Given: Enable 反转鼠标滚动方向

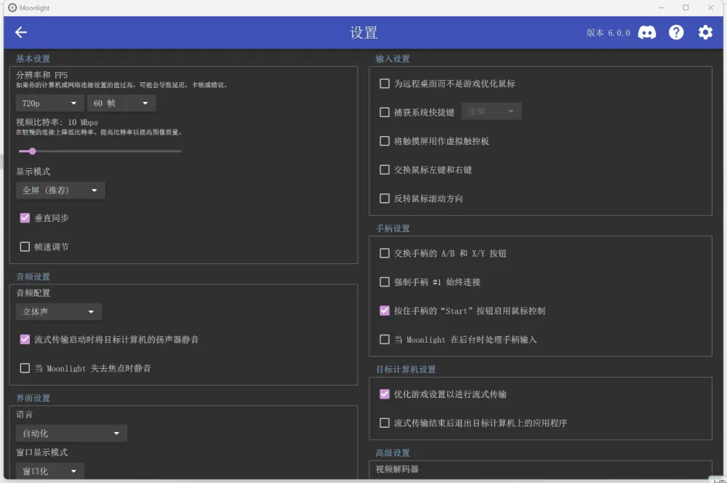Looking at the screenshot, I should click(x=385, y=199).
